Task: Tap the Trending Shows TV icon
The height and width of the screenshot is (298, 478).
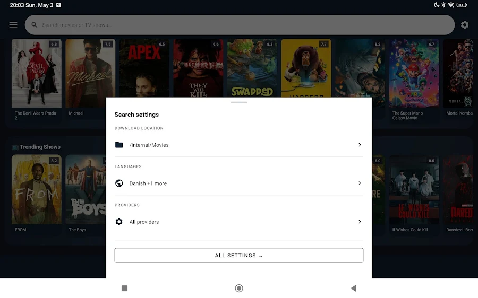Action: (x=15, y=147)
